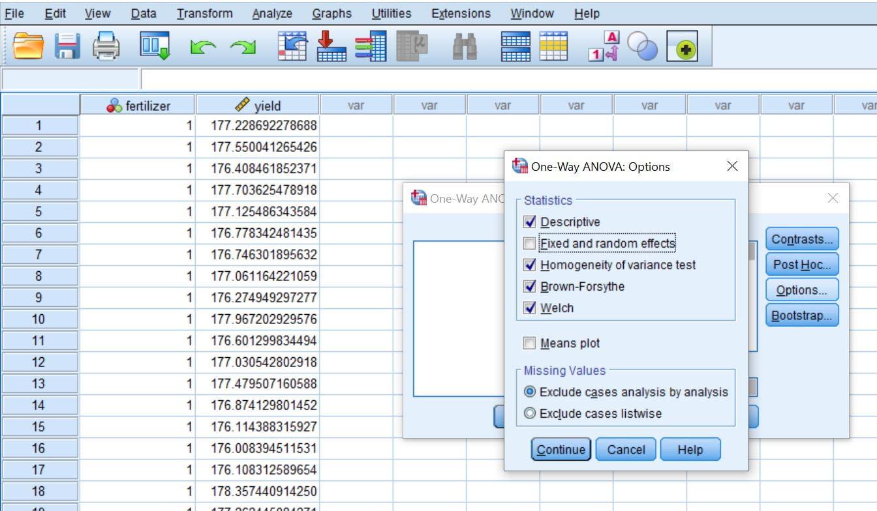Open the Analyze menu
This screenshot has width=877, height=511.
click(x=272, y=13)
